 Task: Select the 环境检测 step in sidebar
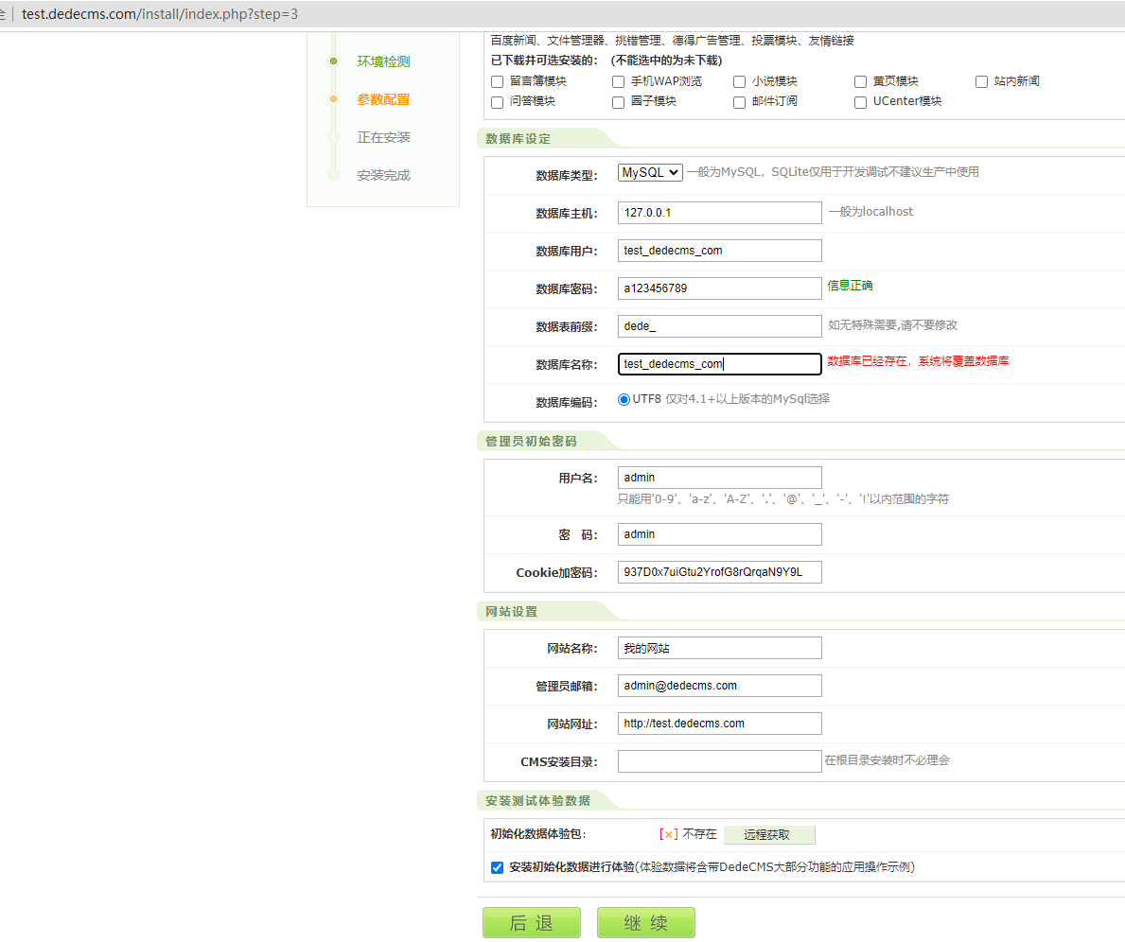383,61
